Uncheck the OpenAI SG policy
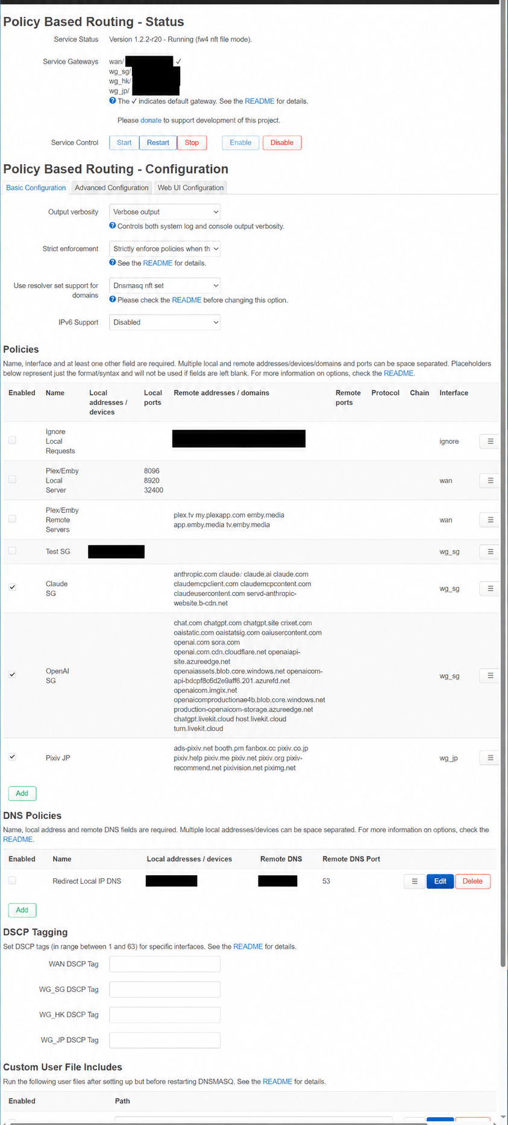508x1125 pixels. coord(12,674)
